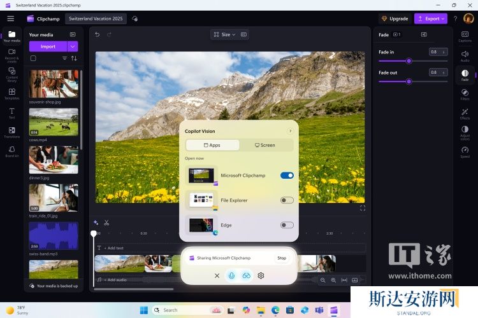
Task: Open the Filters panel on right sidebar
Action: tap(465, 94)
